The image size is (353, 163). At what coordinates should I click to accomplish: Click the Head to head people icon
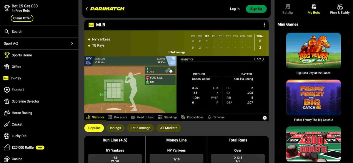133,117
